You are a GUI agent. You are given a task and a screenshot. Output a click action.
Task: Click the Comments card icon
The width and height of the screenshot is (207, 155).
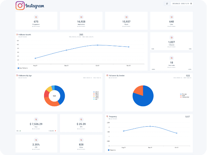pyautogui.click(x=171, y=57)
